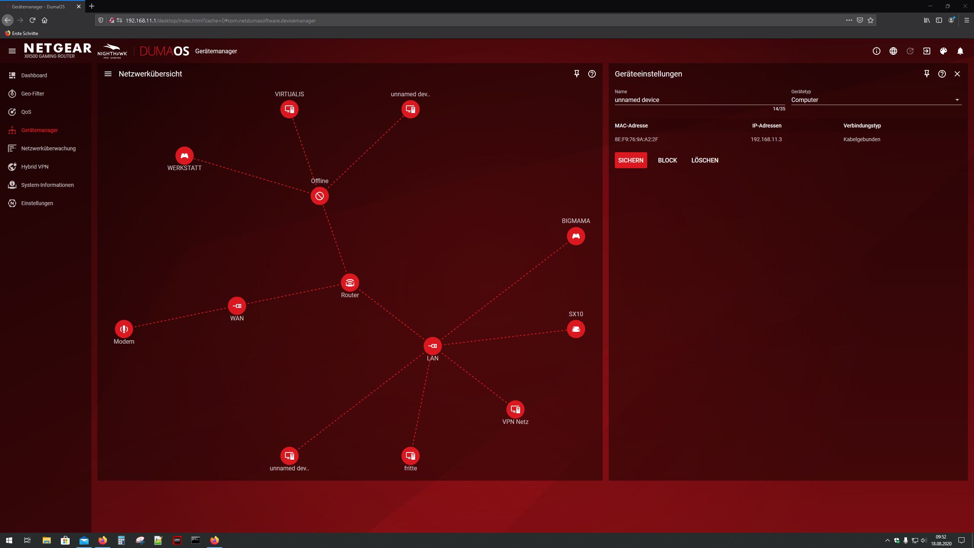Select the Modem node icon

point(124,329)
